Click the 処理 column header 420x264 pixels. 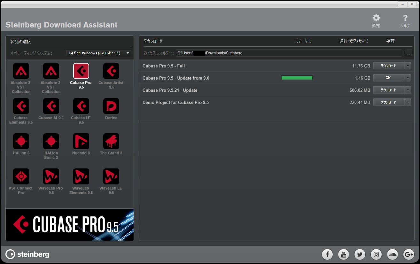point(390,41)
